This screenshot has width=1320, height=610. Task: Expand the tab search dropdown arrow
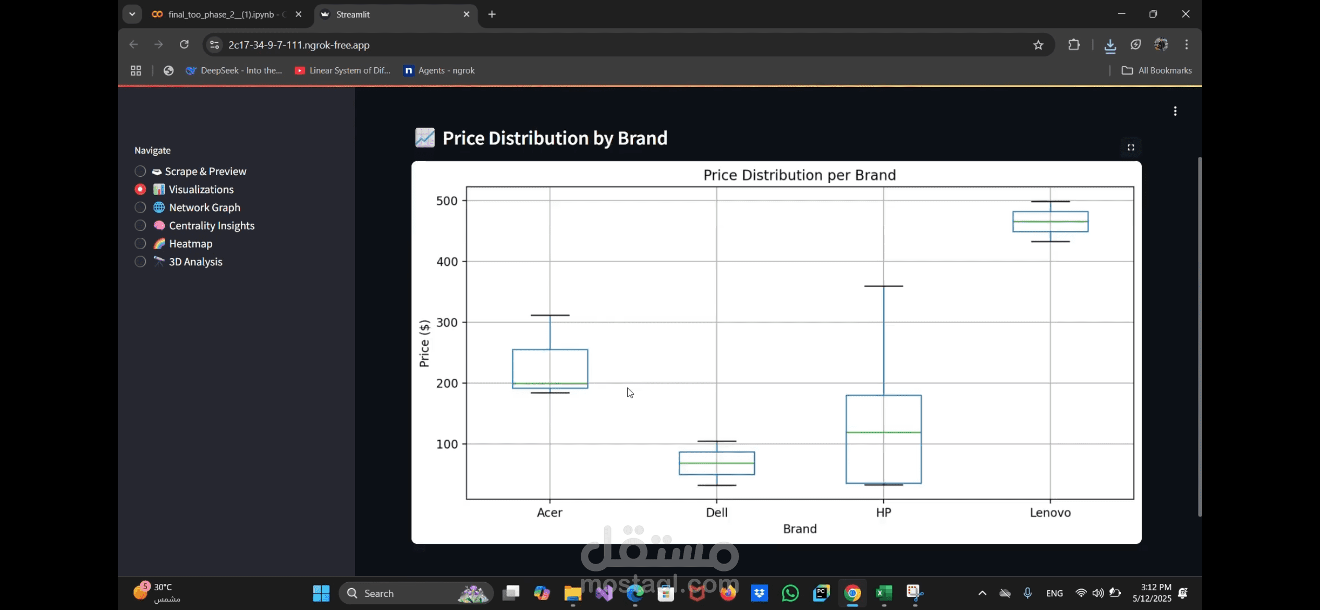(x=132, y=14)
